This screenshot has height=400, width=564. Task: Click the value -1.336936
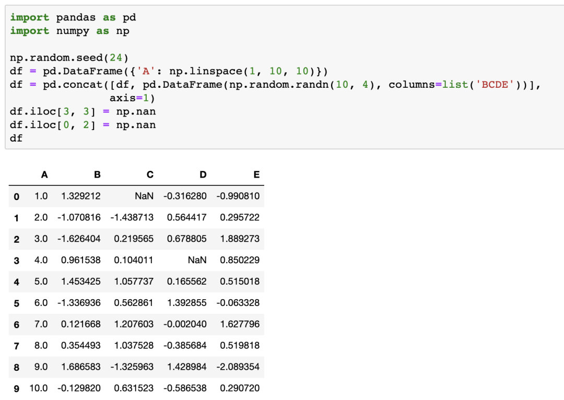(79, 302)
